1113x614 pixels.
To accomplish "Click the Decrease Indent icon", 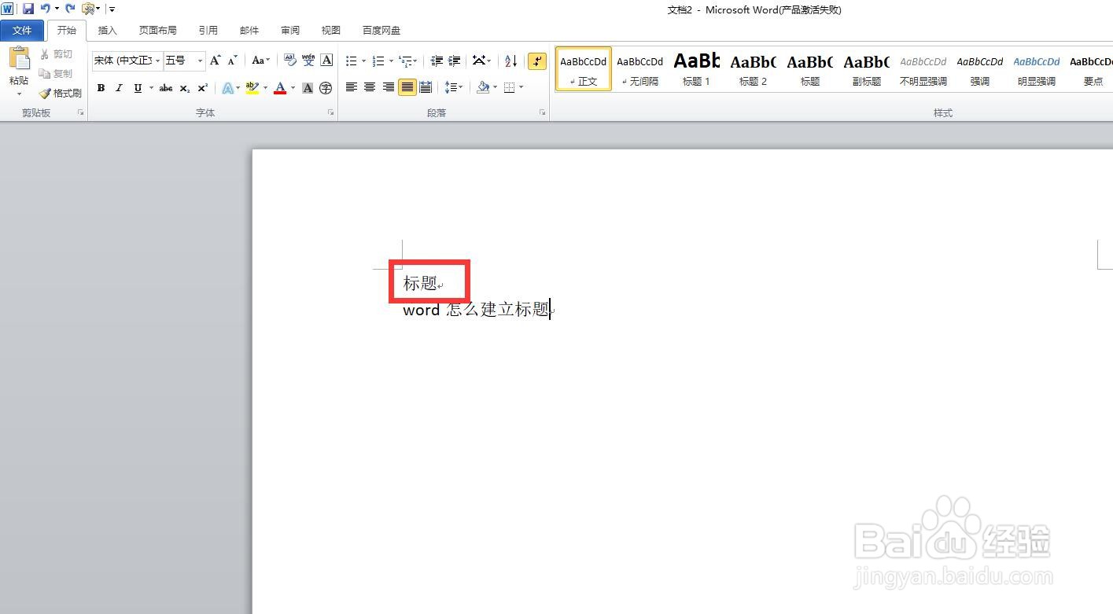I will click(x=437, y=61).
